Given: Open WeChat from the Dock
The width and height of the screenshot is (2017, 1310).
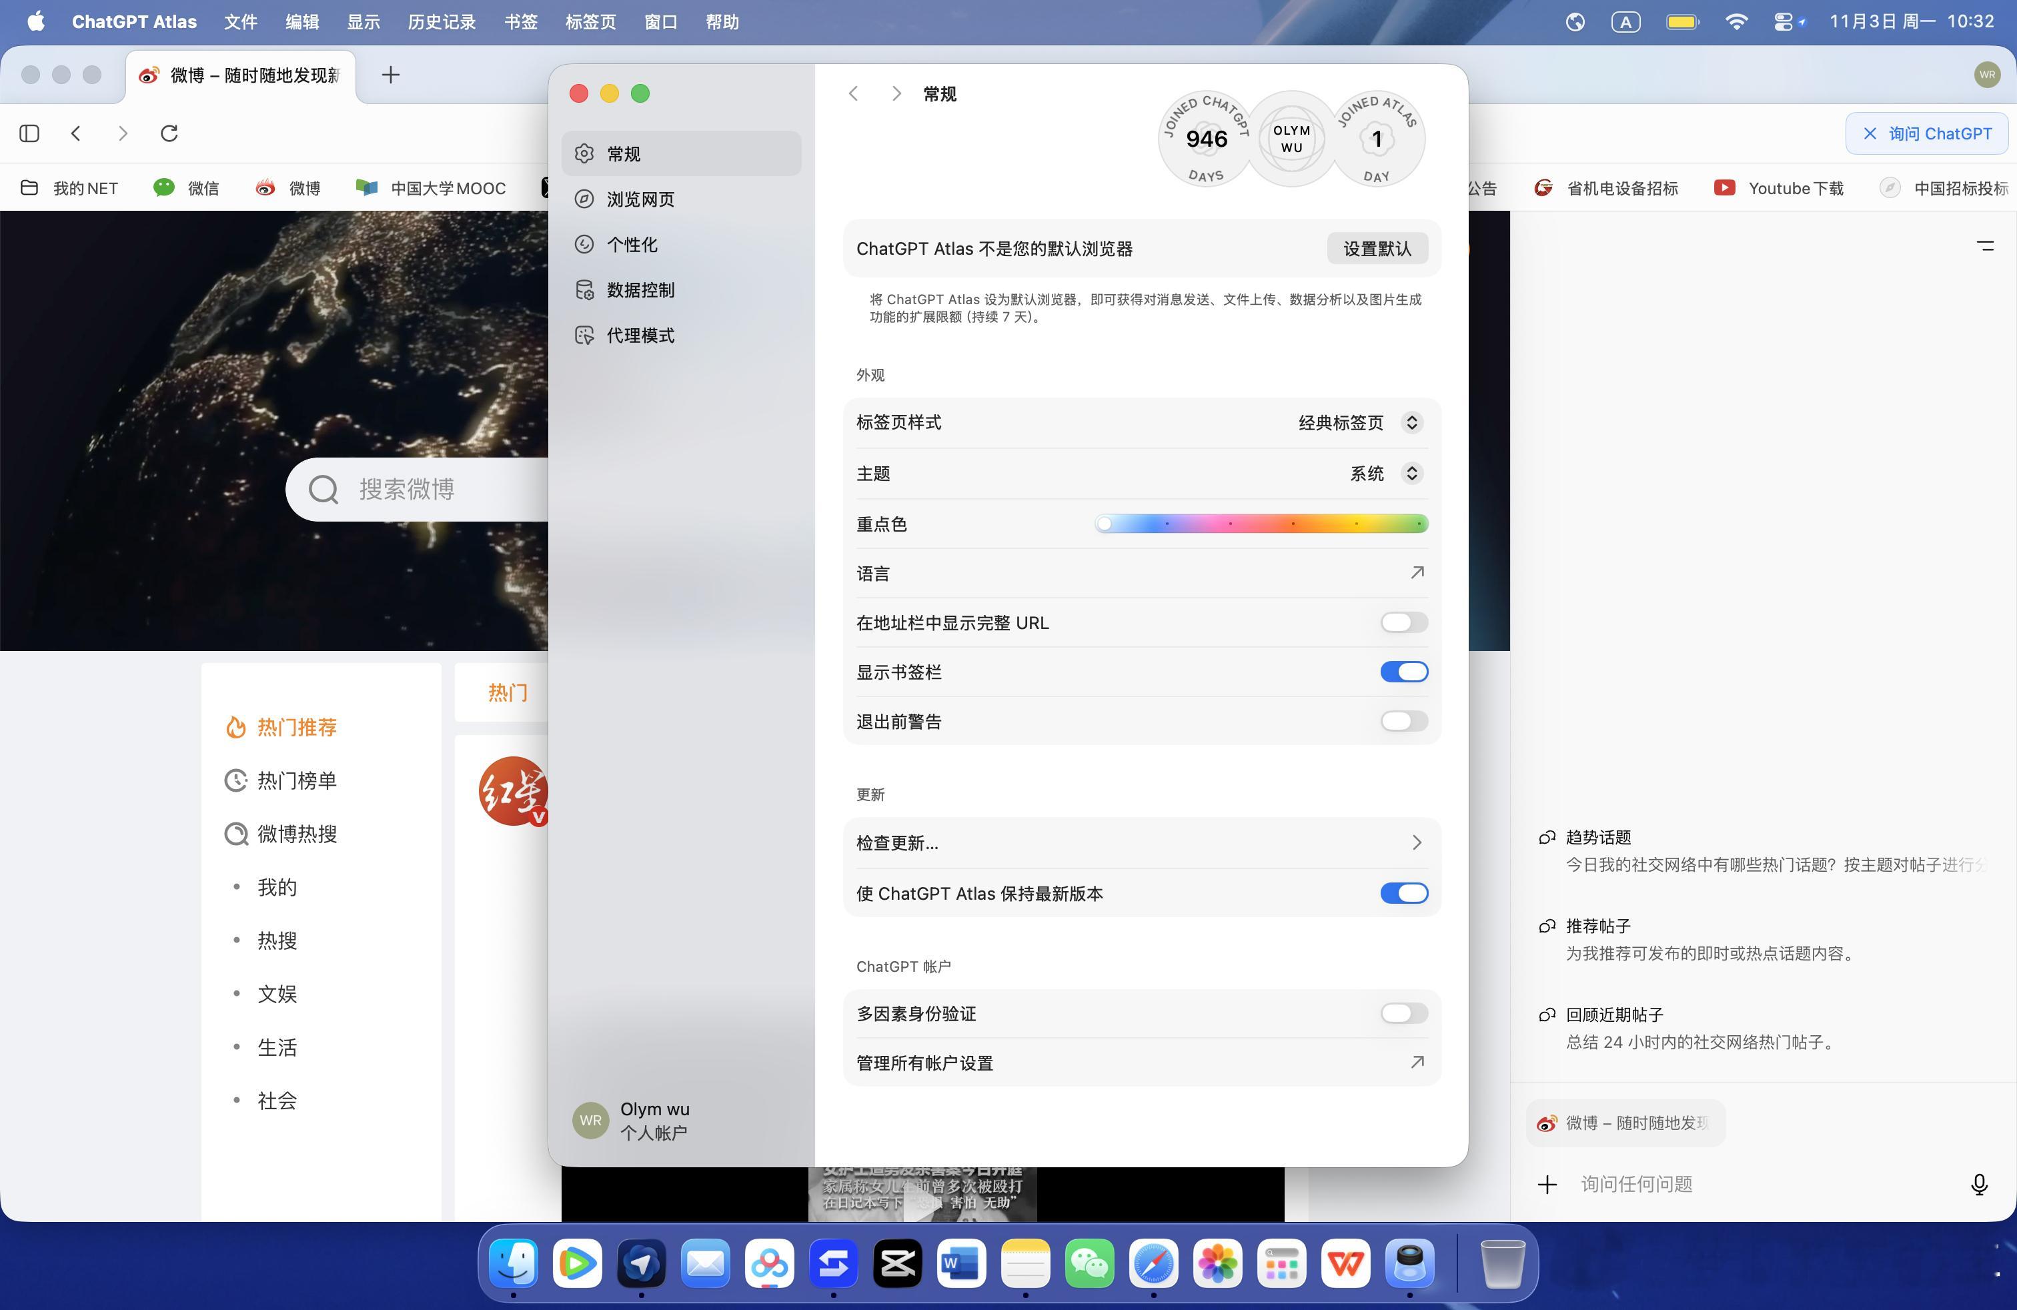Looking at the screenshot, I should (x=1089, y=1263).
